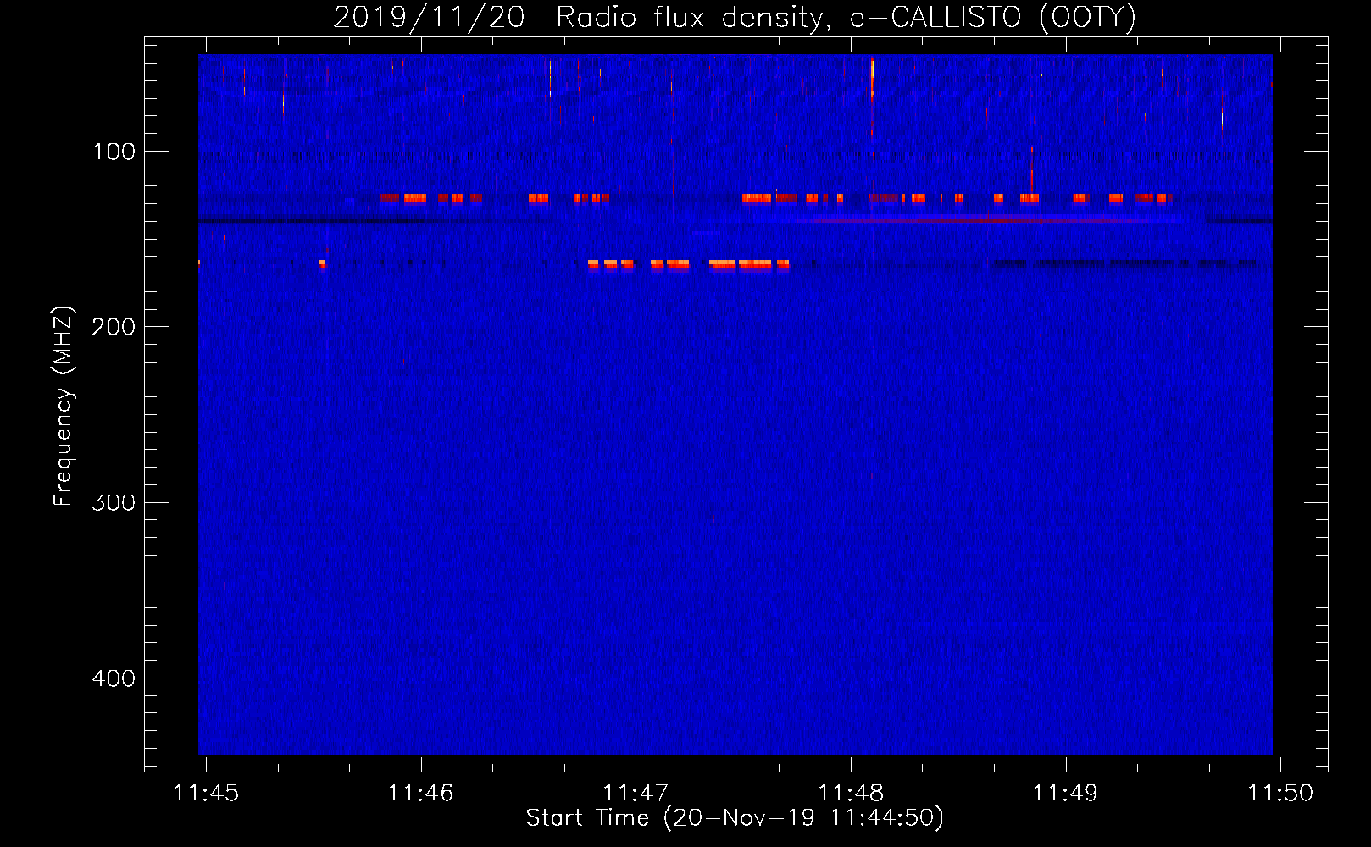
Task: Click the '11:48' time tick label
Action: (851, 793)
